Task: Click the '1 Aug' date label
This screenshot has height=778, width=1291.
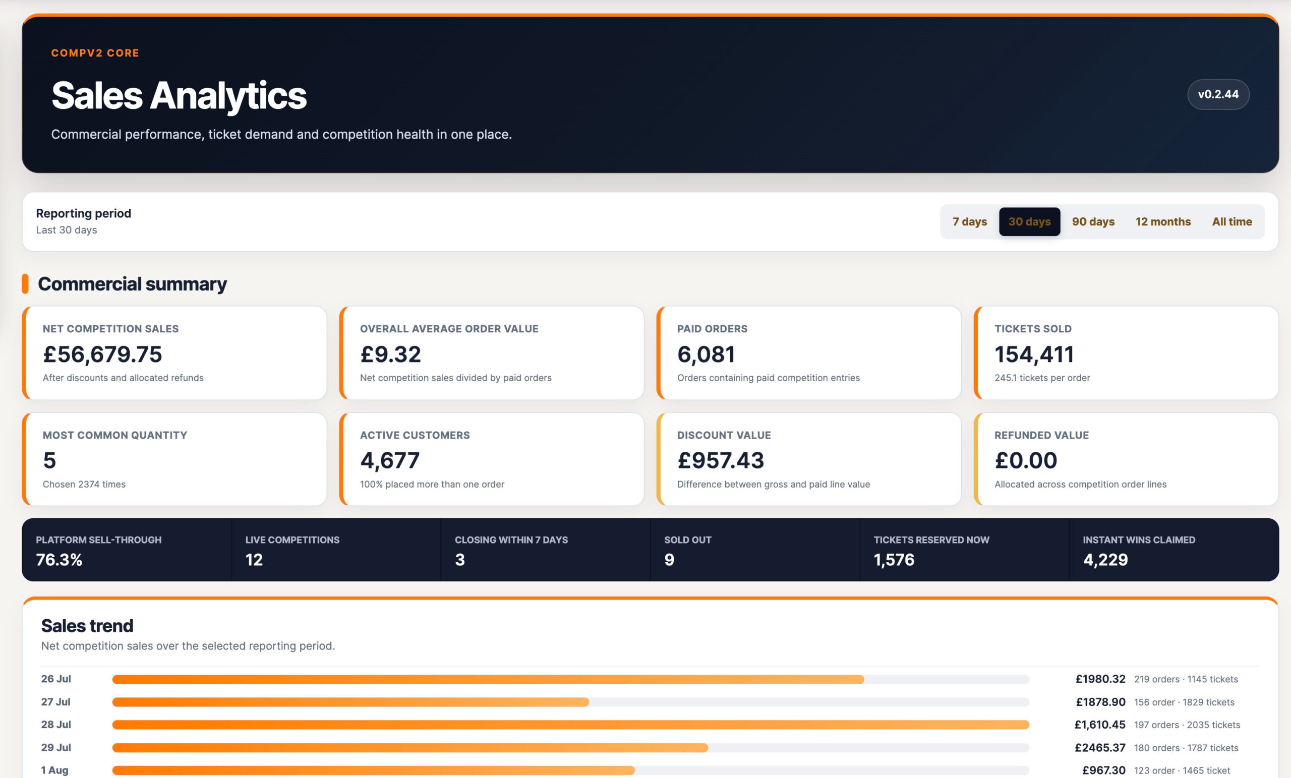Action: coord(54,770)
